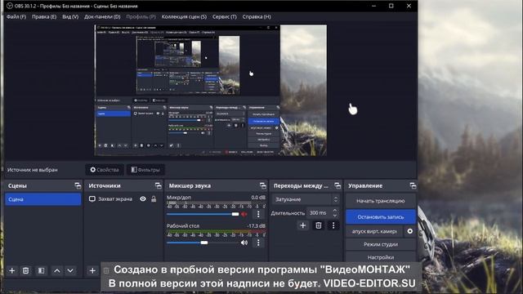Add a transition with plus button
This screenshot has width=523, height=294.
click(x=303, y=225)
